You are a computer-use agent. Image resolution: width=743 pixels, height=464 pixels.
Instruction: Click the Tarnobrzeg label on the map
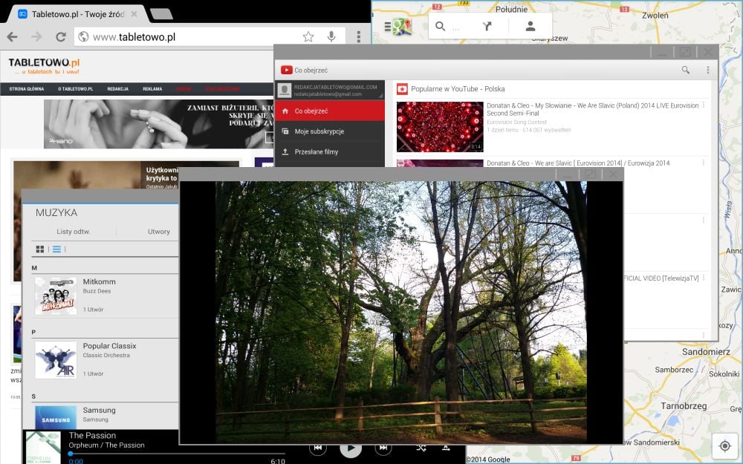[684, 406]
